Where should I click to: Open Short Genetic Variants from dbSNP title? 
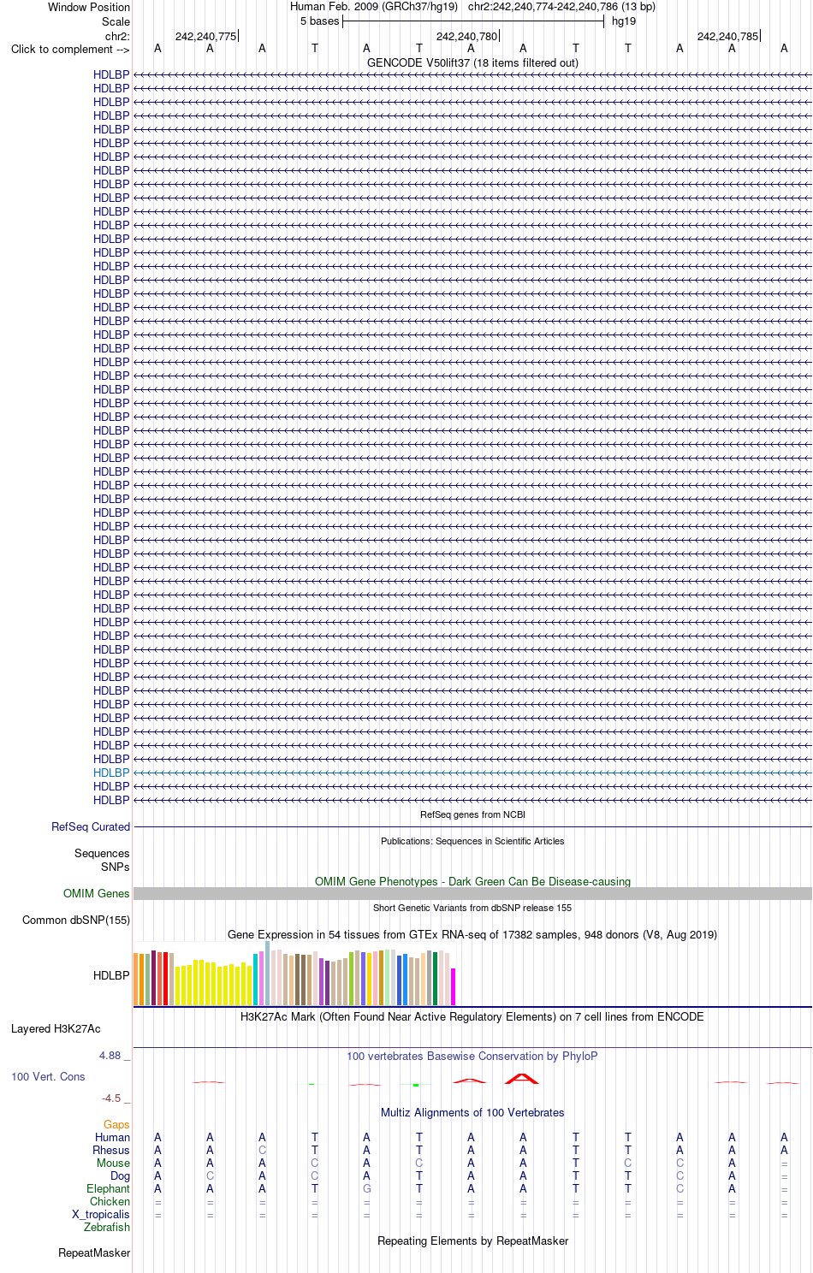[x=472, y=908]
